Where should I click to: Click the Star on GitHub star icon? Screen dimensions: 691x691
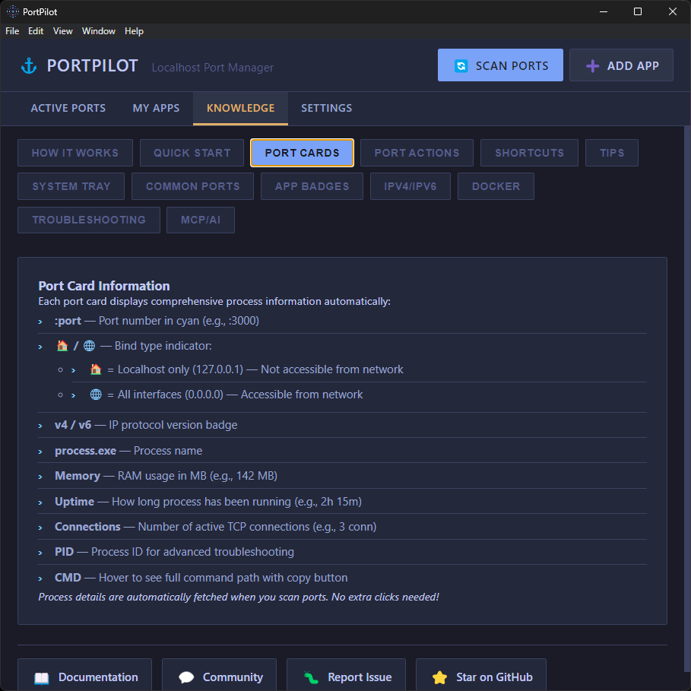439,677
